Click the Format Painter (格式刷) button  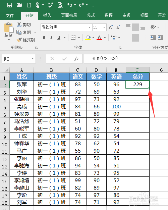point(25,40)
